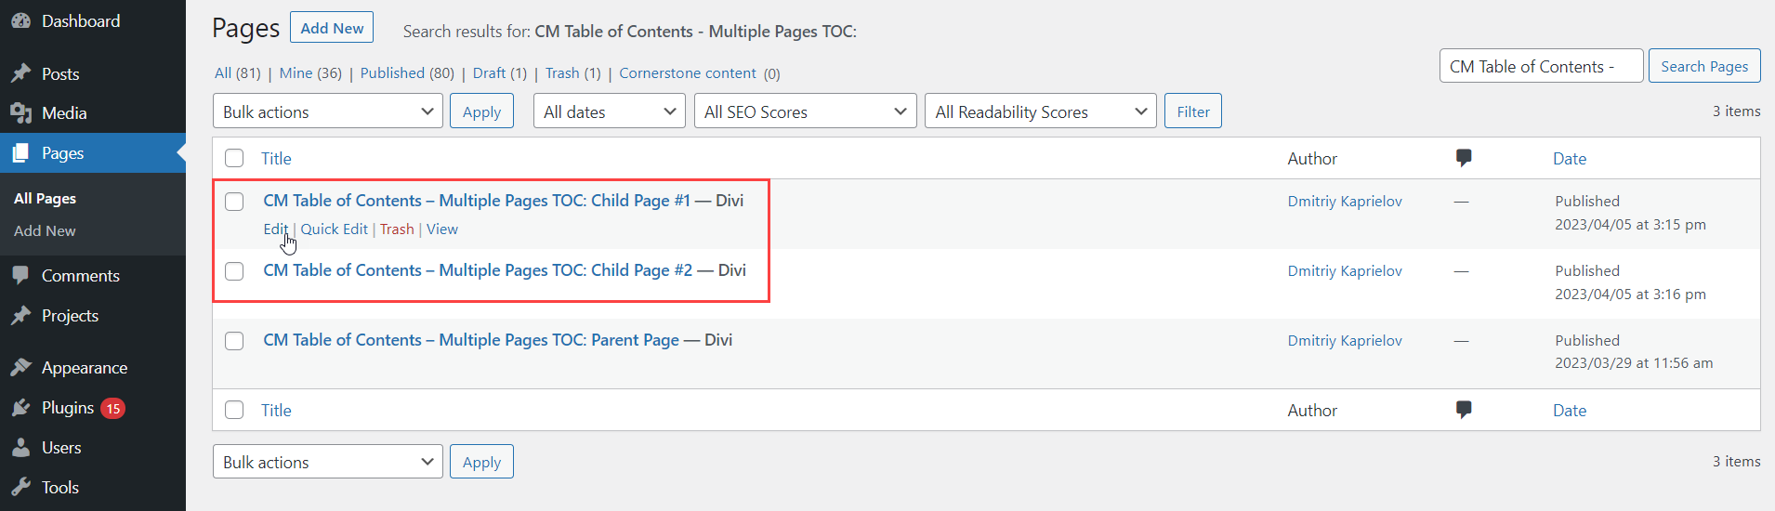Open the Media library icon
This screenshot has width=1775, height=511.
[x=20, y=113]
